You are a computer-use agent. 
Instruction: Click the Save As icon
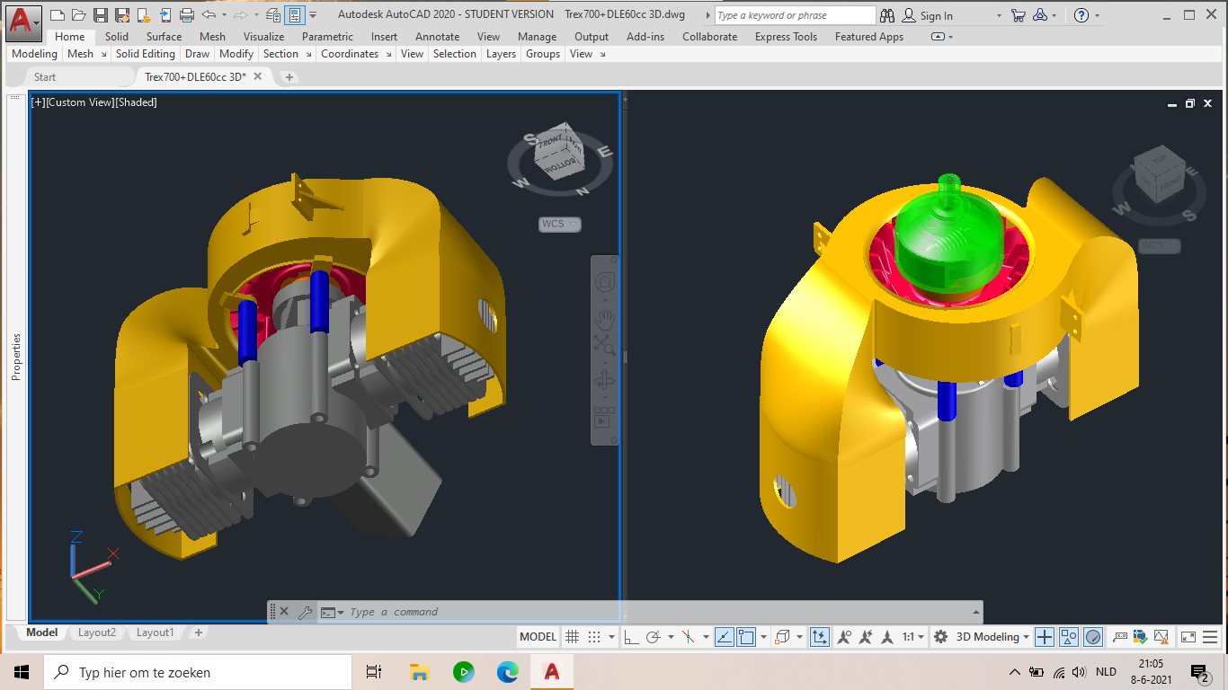(x=121, y=15)
